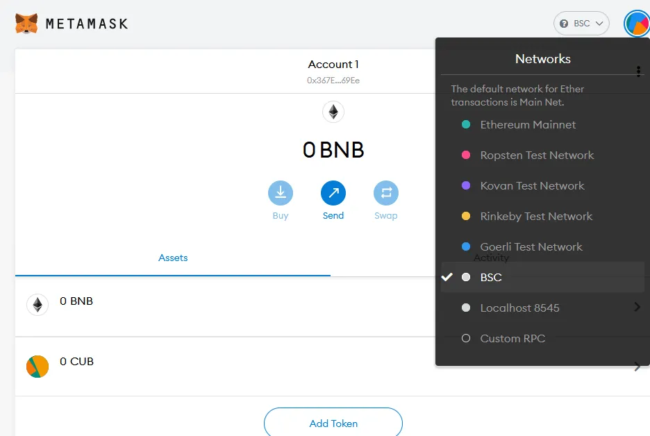Screen dimensions: 650x436
Task: Expand the CUB asset row chevron
Action: (637, 367)
